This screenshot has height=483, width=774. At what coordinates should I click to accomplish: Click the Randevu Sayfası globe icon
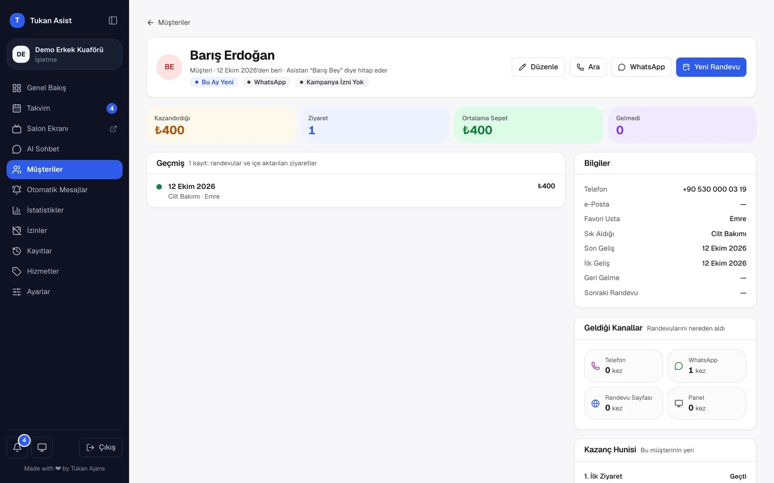tap(595, 403)
